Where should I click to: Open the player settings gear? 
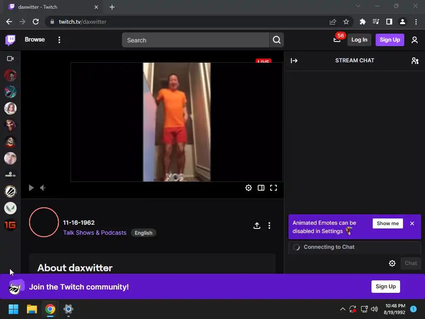249,188
